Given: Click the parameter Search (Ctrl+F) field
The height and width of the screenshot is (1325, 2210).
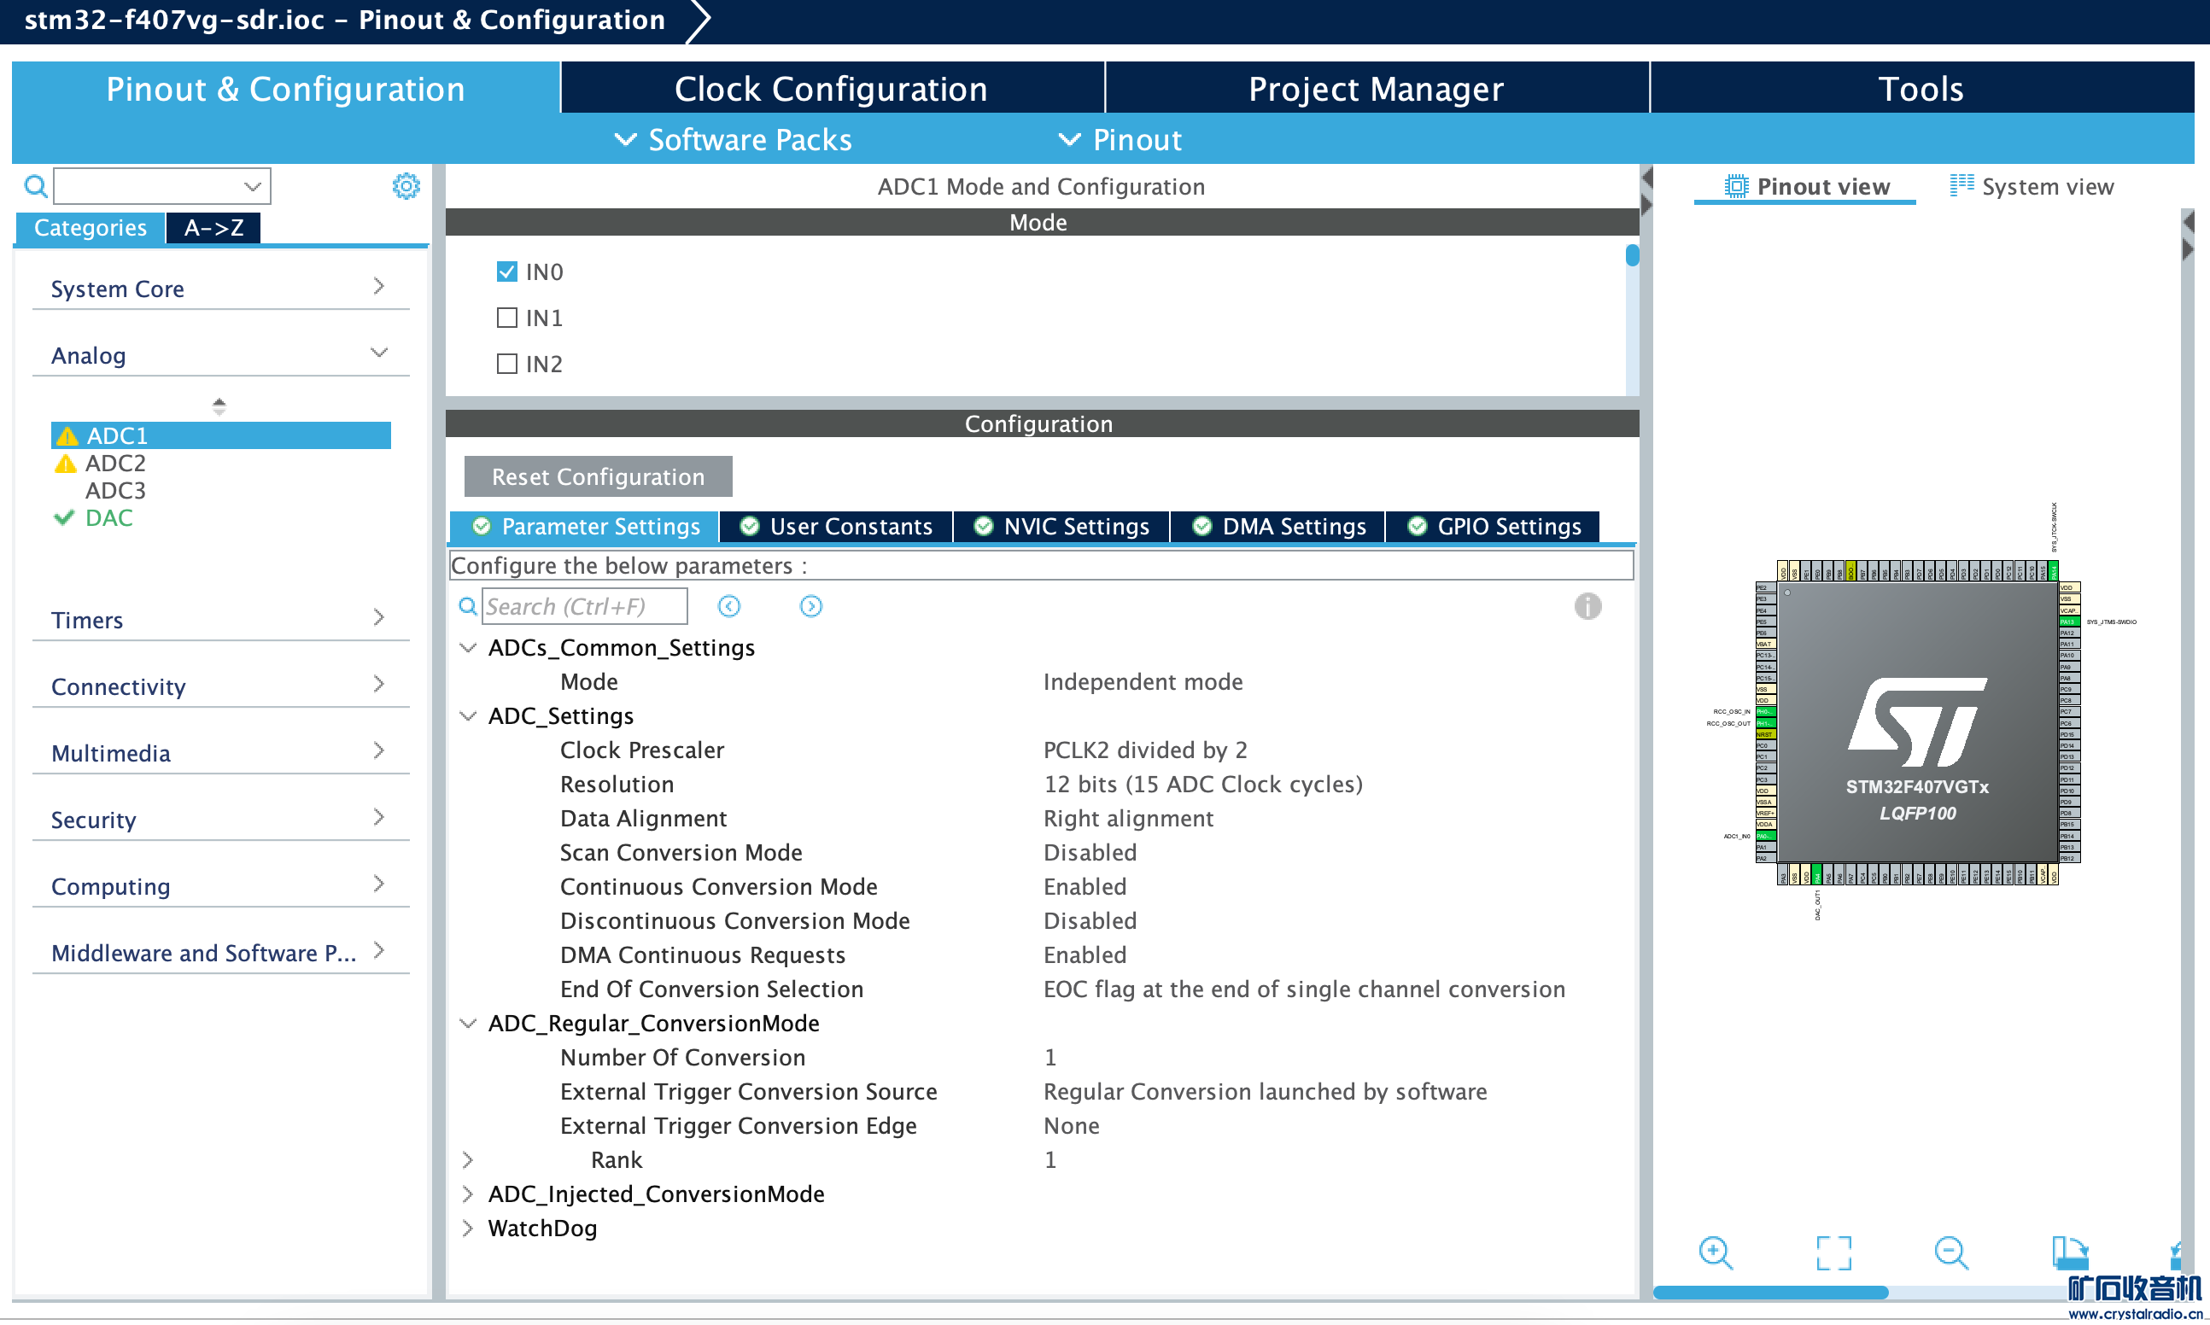Looking at the screenshot, I should [x=585, y=606].
